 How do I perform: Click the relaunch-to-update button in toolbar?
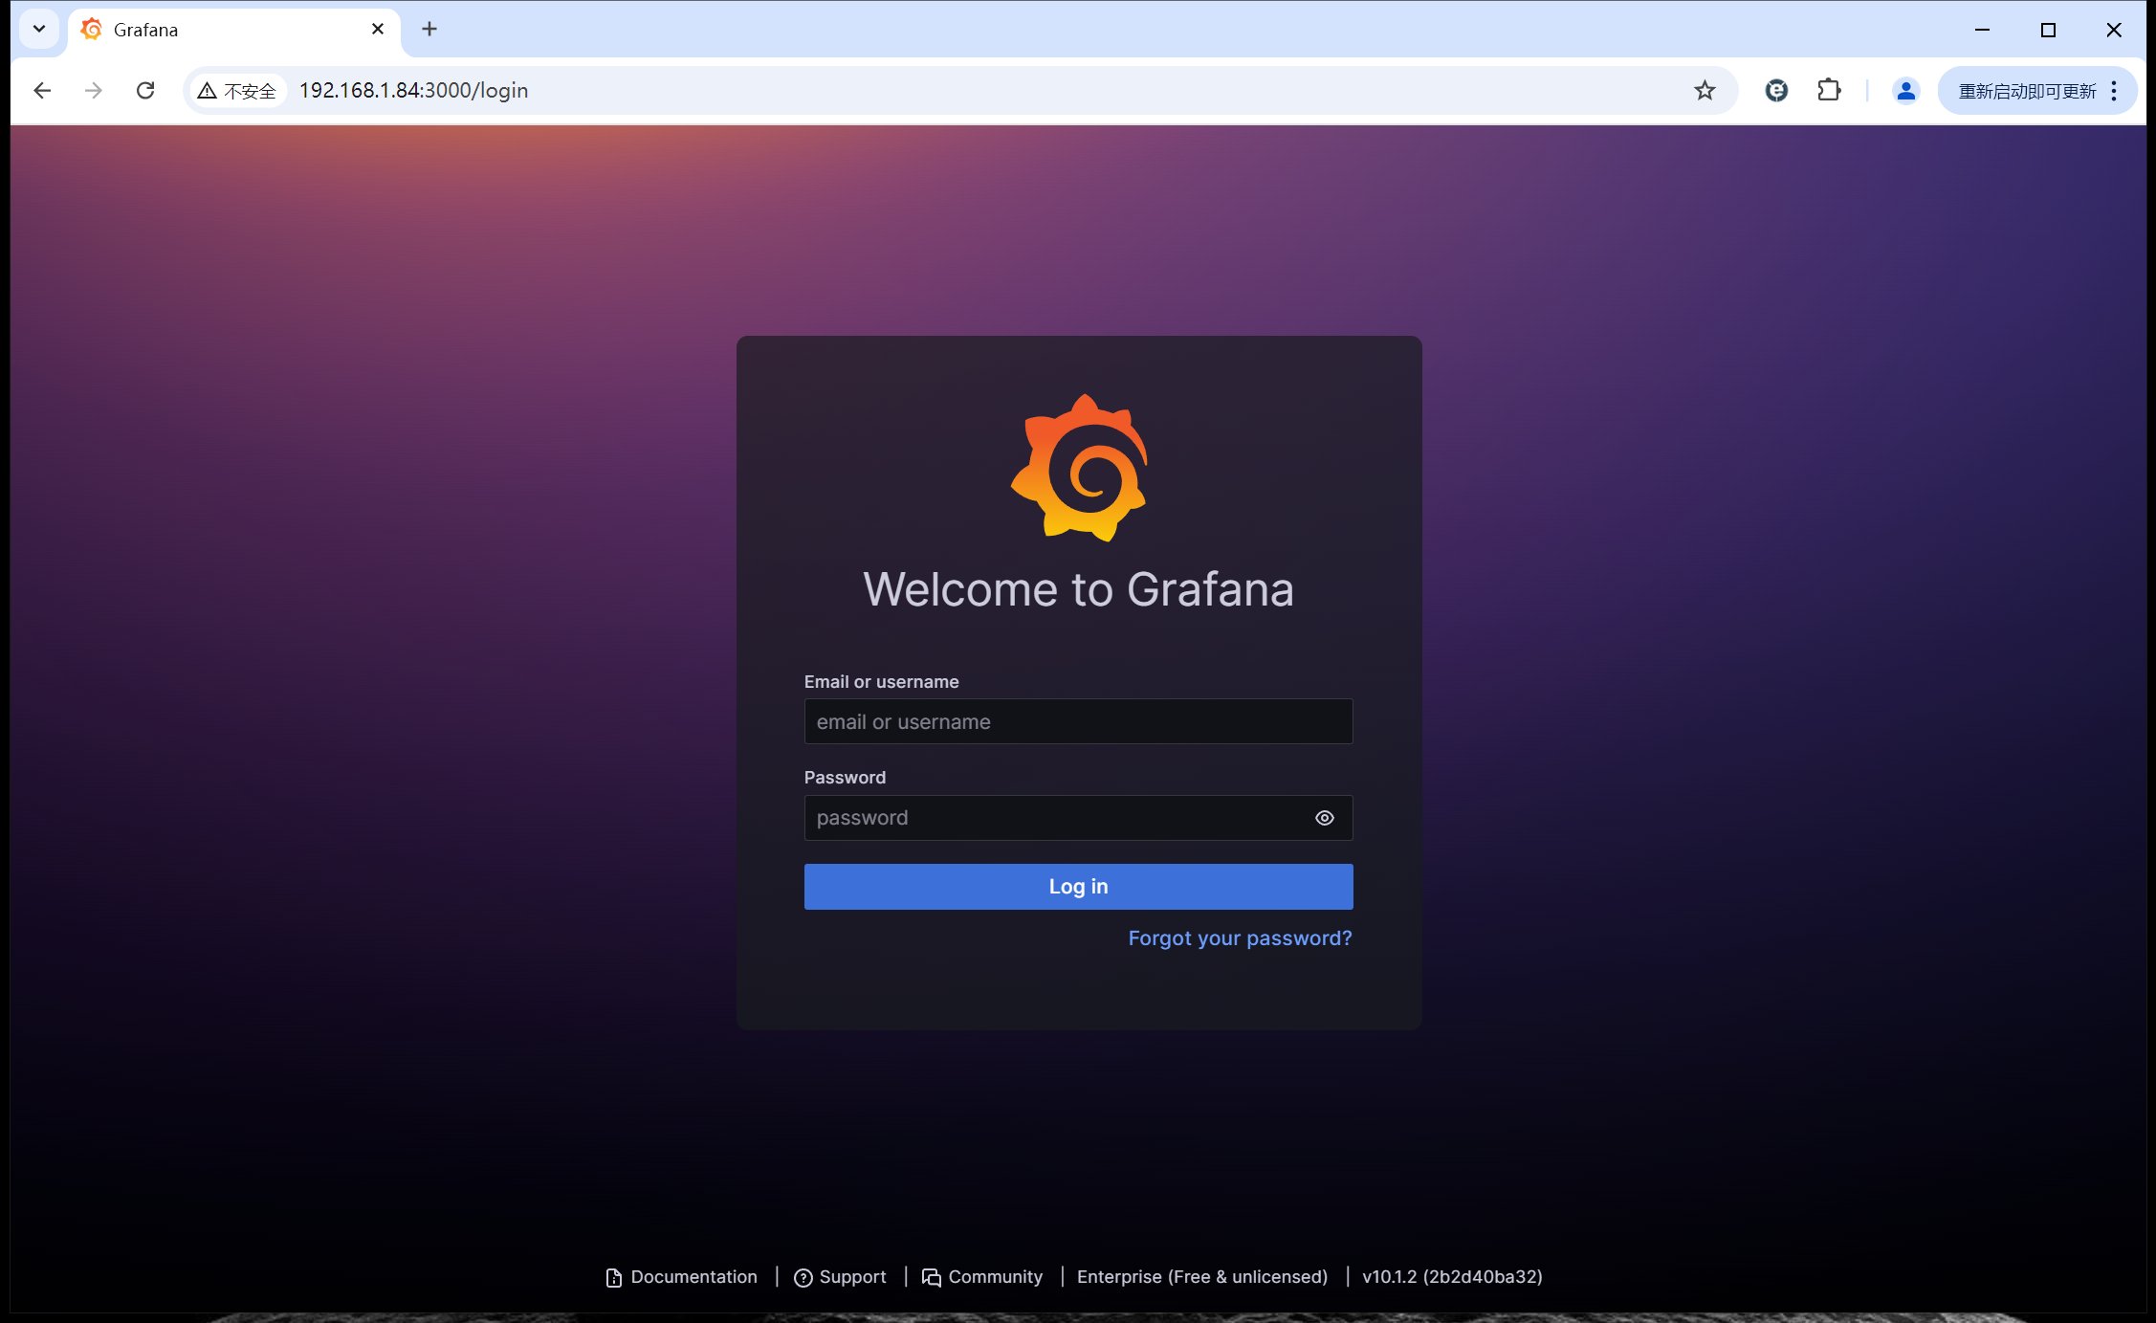[x=2026, y=91]
